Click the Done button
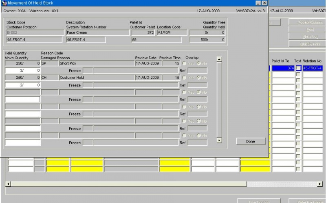The height and width of the screenshot is (203, 326). [251, 141]
